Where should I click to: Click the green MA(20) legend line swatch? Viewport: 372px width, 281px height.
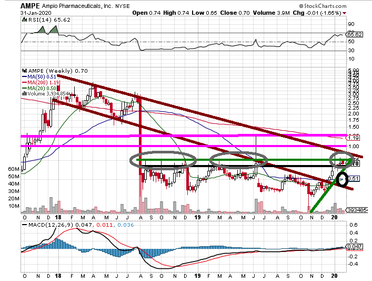click(24, 89)
